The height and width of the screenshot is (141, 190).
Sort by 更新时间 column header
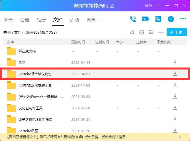point(78,42)
